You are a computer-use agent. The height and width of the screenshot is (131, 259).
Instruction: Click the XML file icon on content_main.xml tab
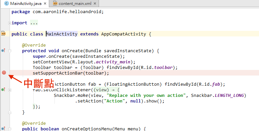pos(55,4)
